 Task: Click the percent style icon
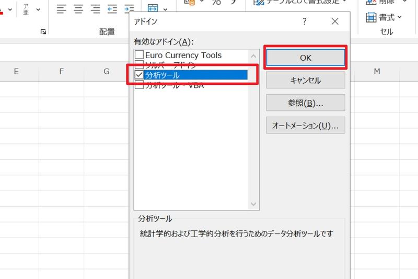pos(216,3)
